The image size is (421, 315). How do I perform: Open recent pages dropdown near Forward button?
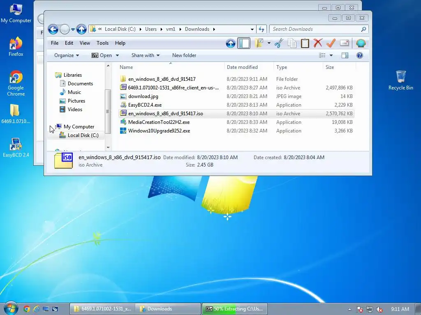point(73,29)
